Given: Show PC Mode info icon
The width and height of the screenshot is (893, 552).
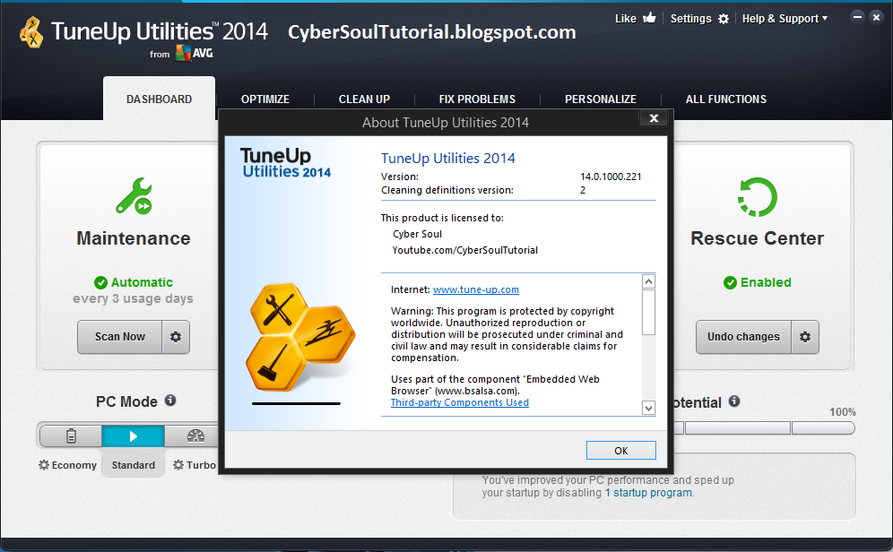Looking at the screenshot, I should [x=170, y=401].
